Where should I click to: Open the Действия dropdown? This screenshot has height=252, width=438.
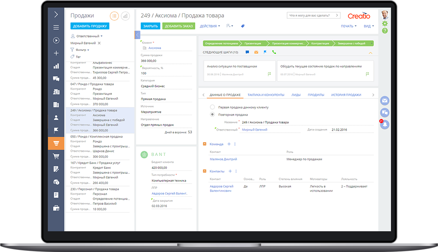[210, 26]
